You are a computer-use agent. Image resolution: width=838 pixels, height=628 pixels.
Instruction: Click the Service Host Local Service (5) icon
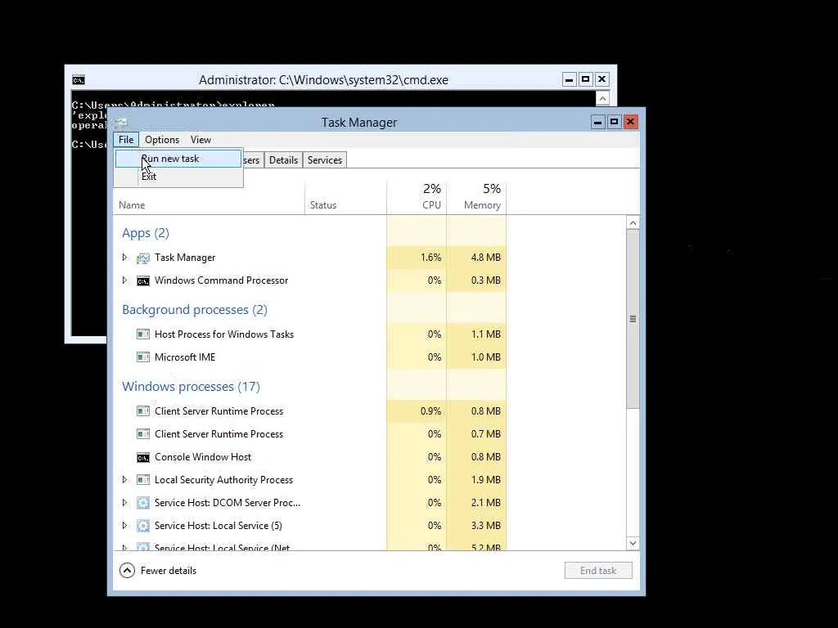point(142,526)
